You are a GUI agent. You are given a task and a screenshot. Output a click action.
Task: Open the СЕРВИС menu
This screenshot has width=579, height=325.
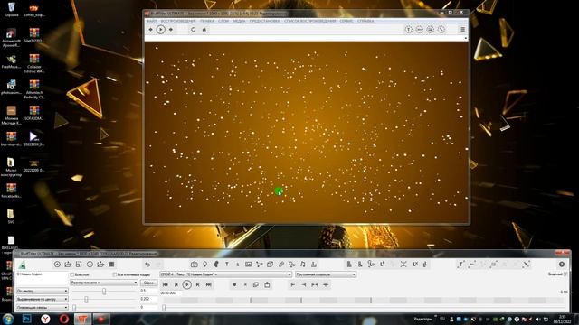[346, 21]
